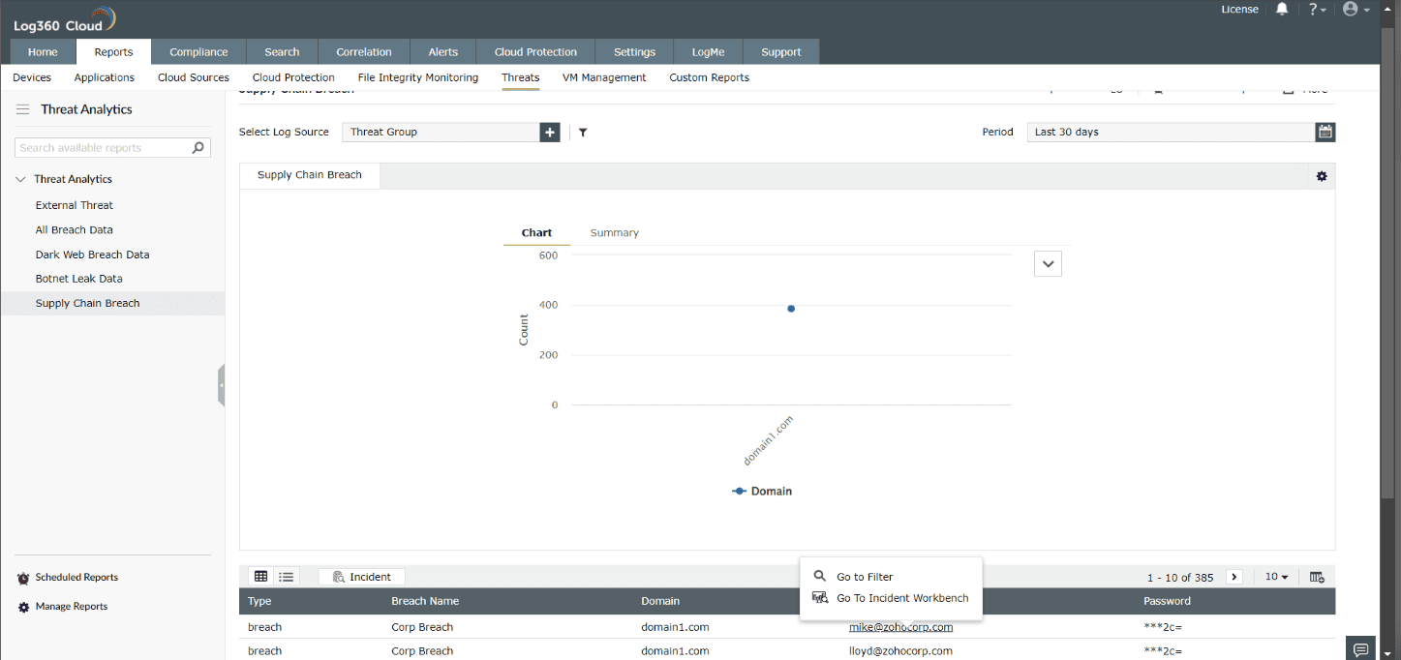The image size is (1401, 660).
Task: Collapse the Threat Analytics tree node
Action: (20, 179)
